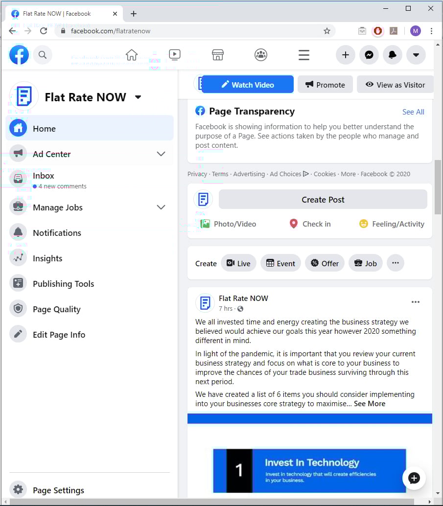Open Insights in the sidebar

(90, 258)
